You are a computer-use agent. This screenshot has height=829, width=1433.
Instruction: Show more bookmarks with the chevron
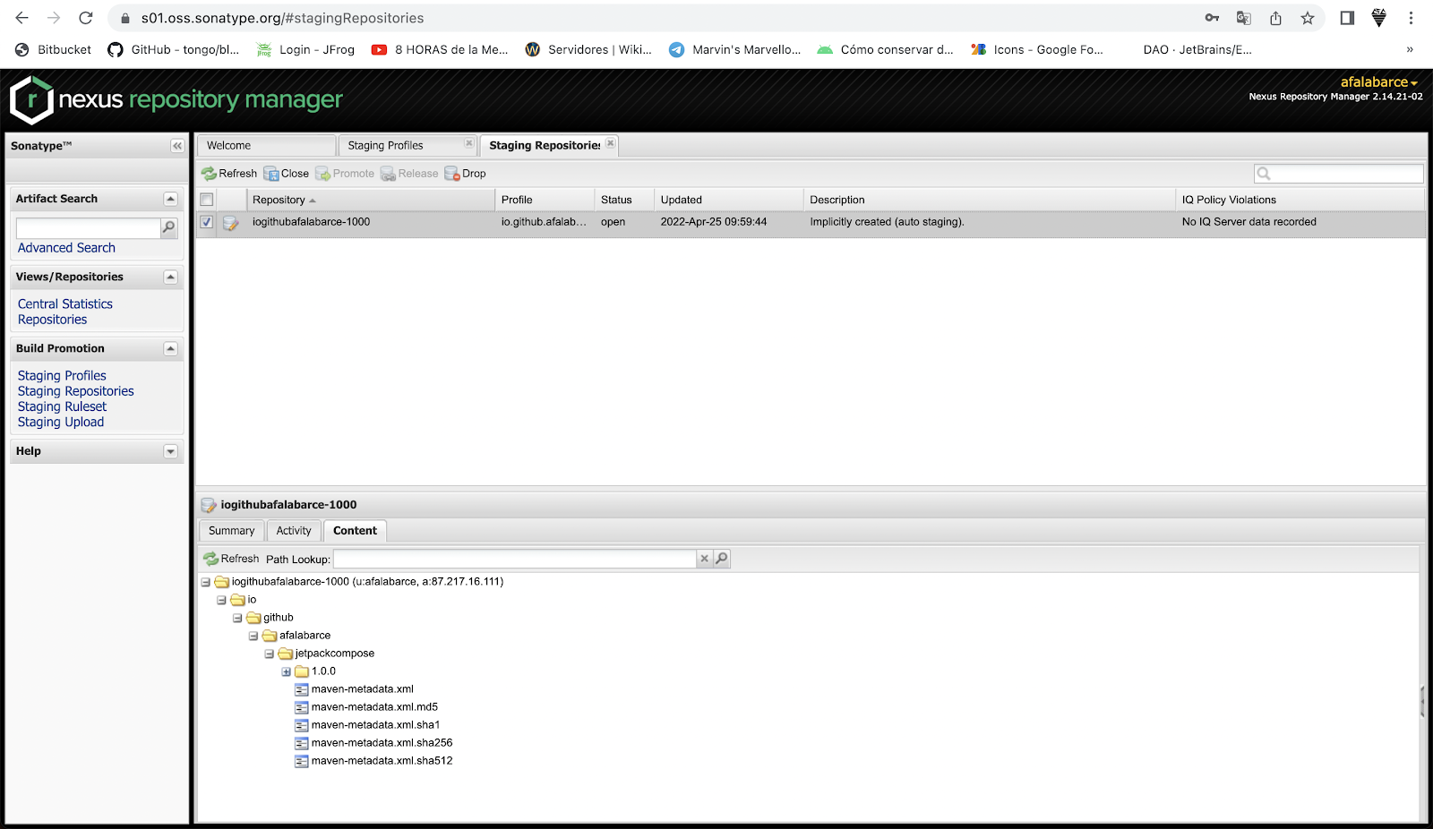1410,50
